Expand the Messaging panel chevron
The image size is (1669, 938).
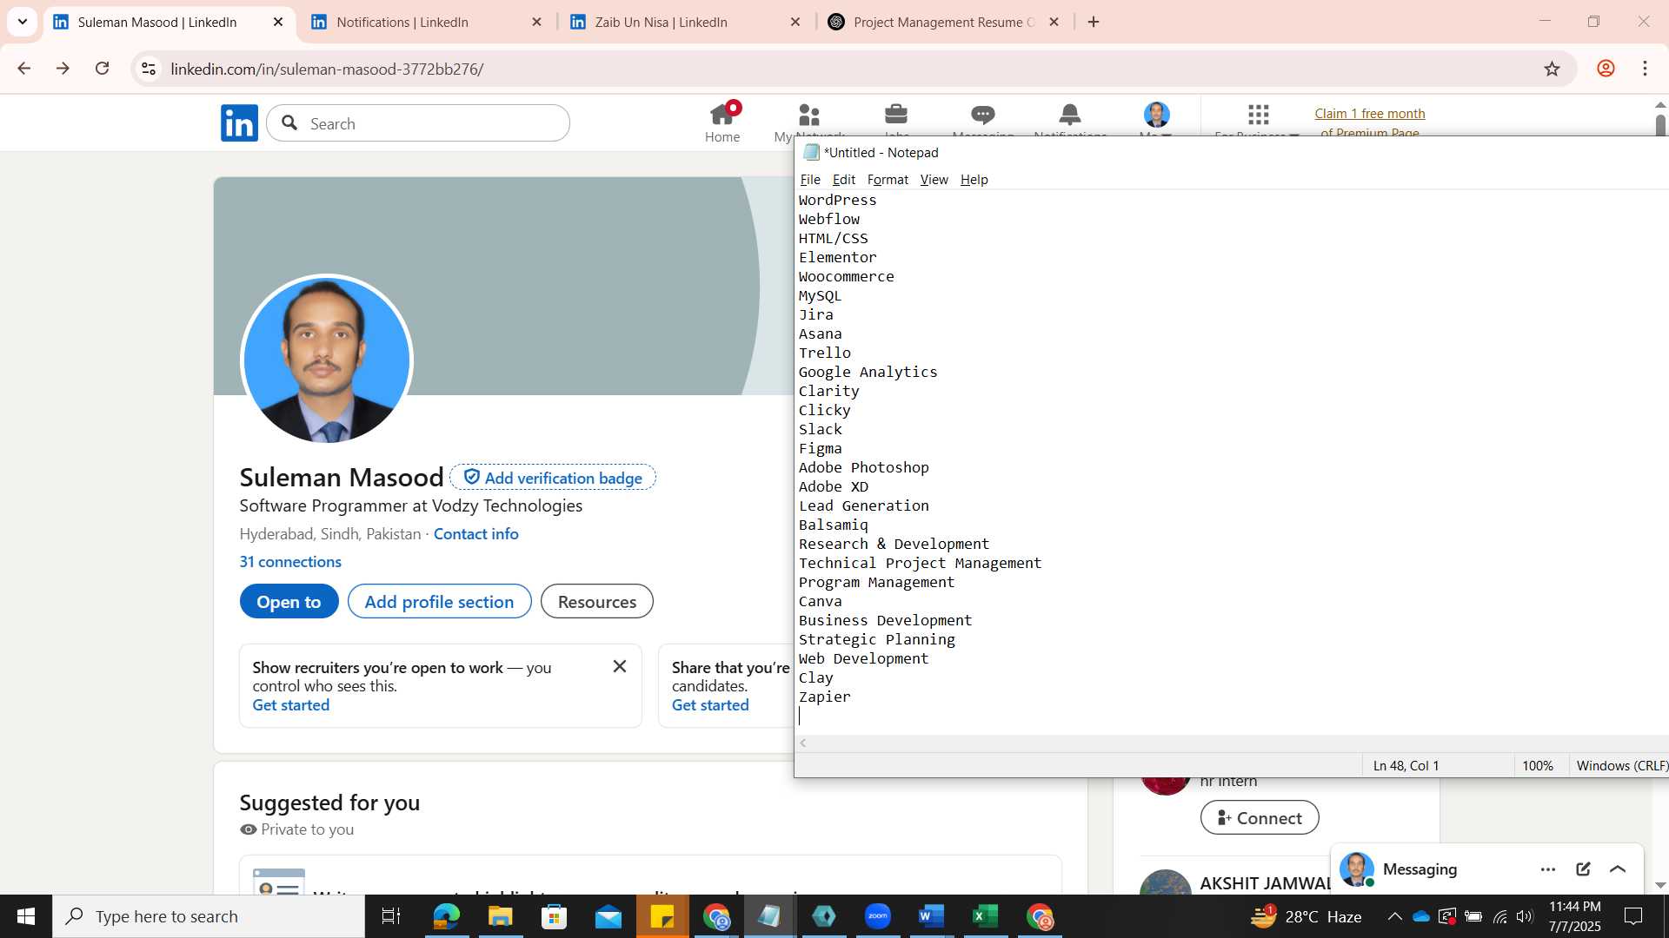1618,869
